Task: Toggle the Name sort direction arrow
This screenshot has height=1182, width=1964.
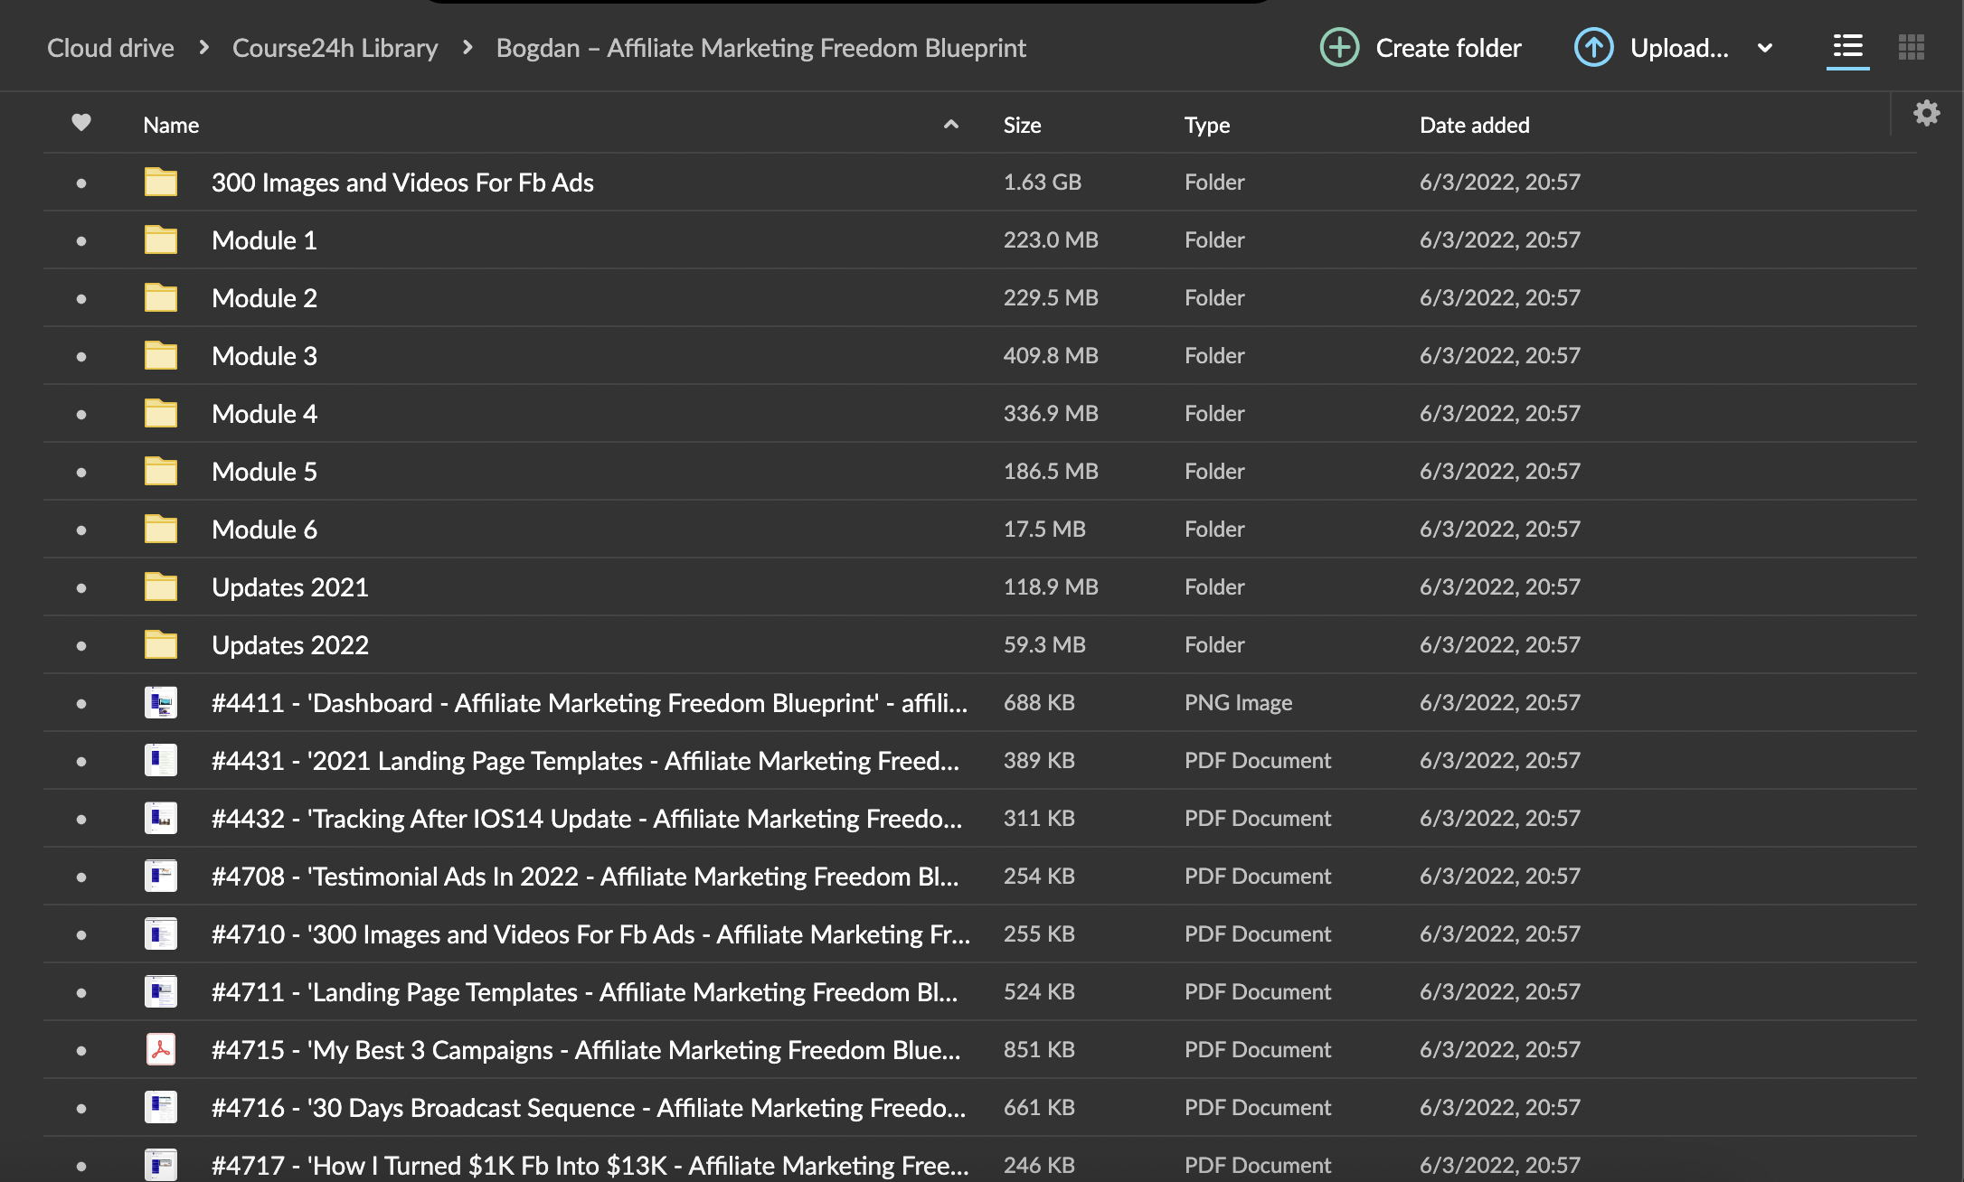Action: click(x=950, y=125)
